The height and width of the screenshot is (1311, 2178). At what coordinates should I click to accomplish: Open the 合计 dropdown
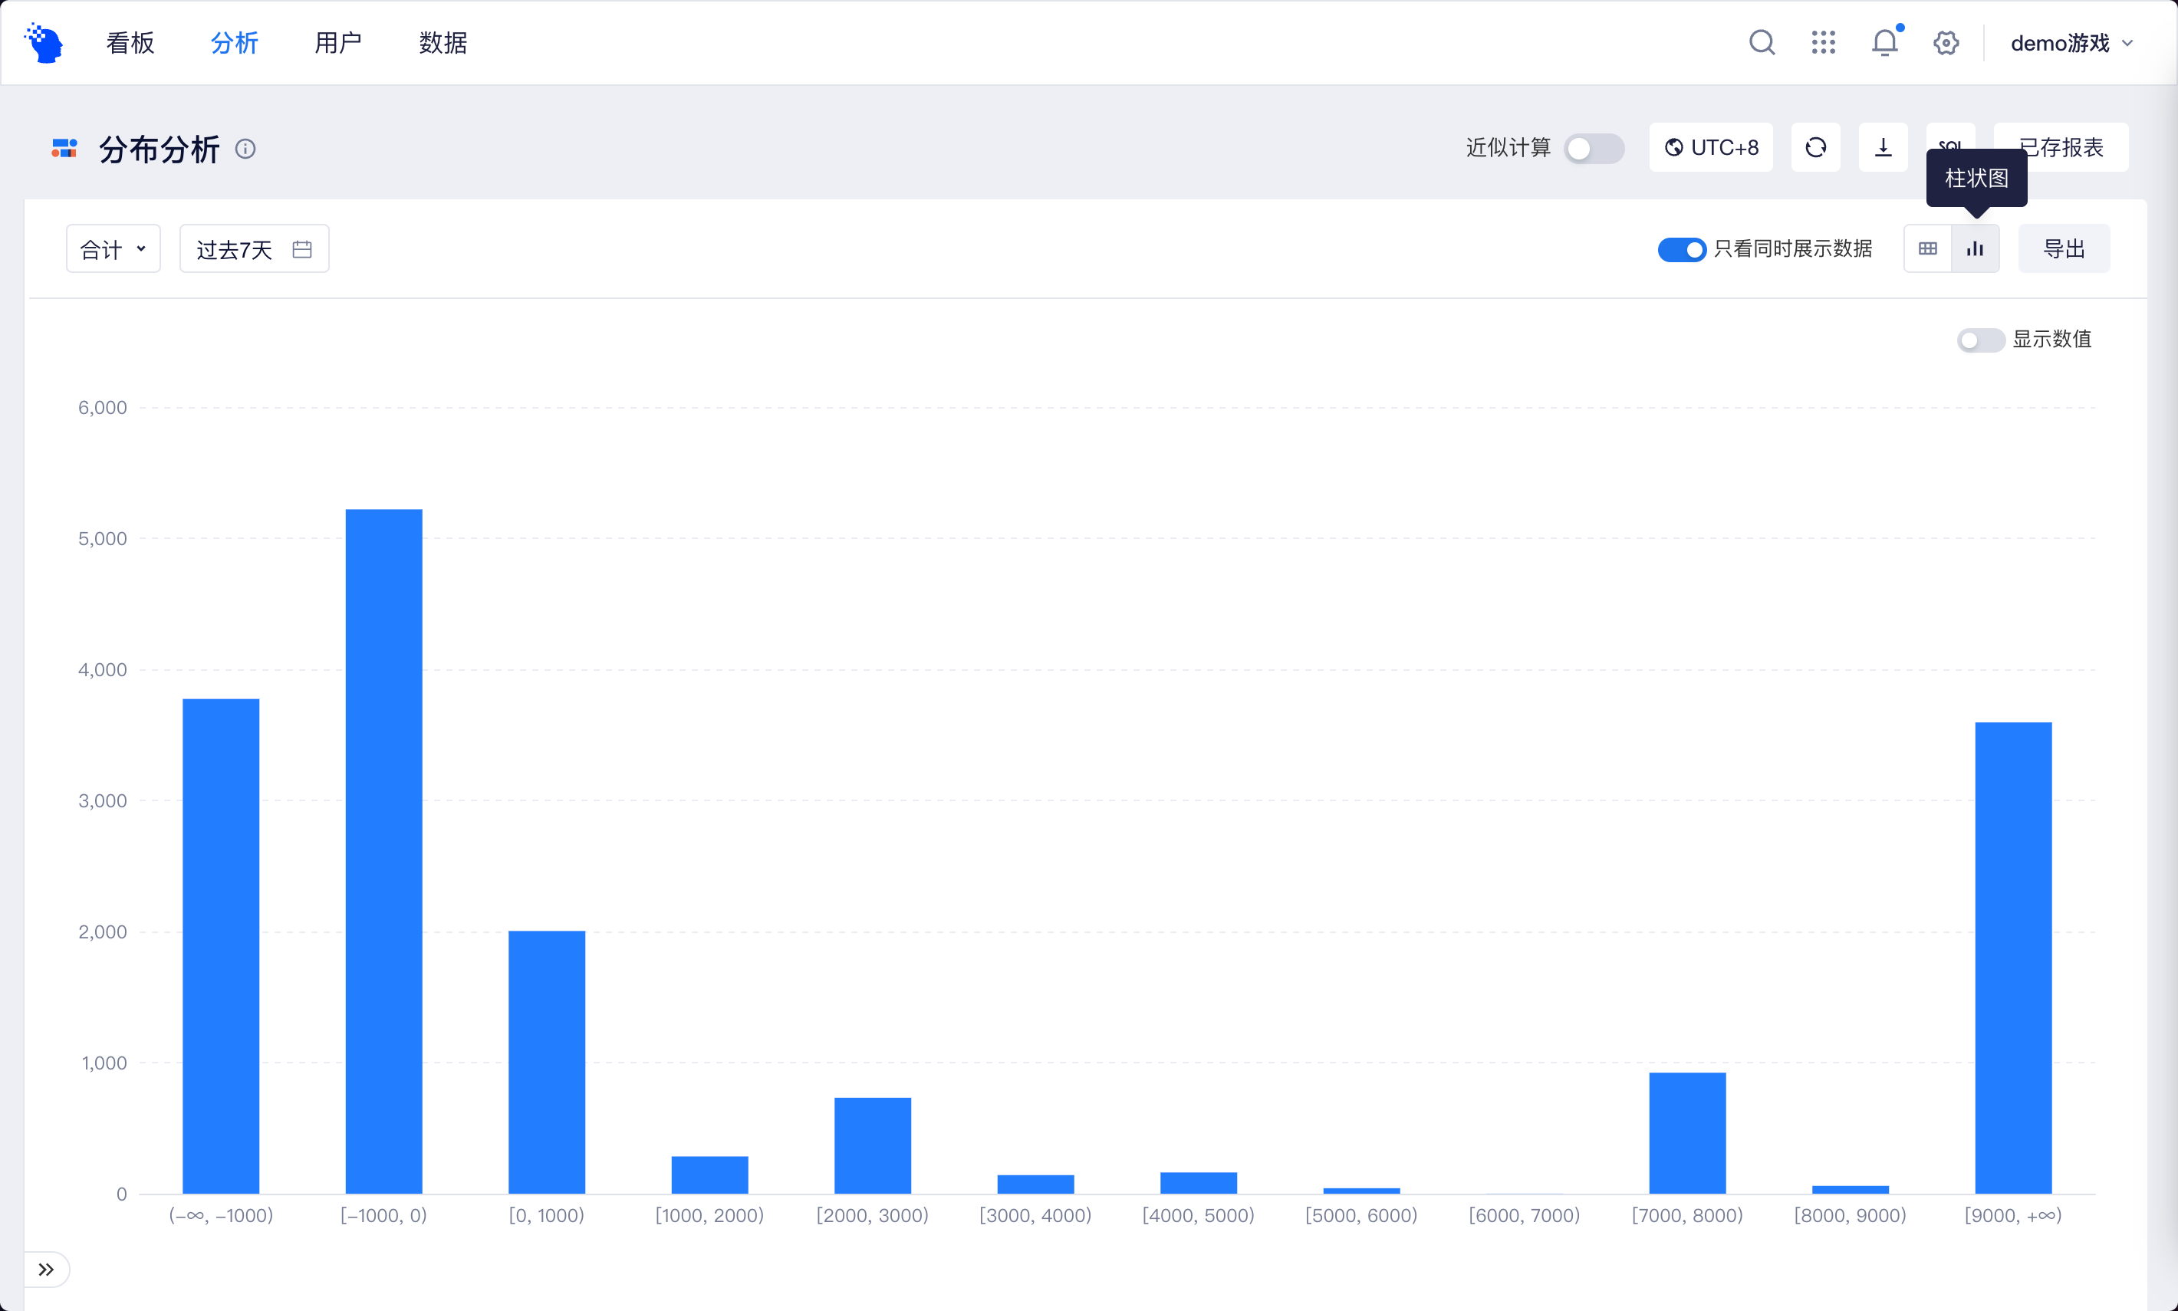[112, 248]
